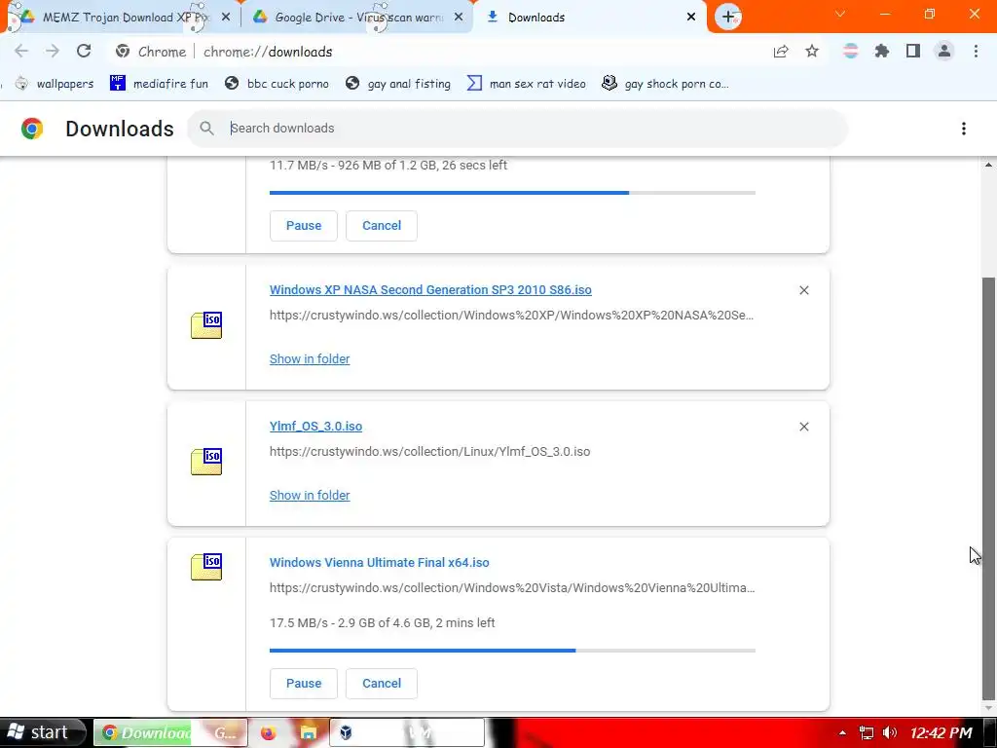Expand hidden system tray icons arrow
This screenshot has height=748, width=997.
(842, 733)
